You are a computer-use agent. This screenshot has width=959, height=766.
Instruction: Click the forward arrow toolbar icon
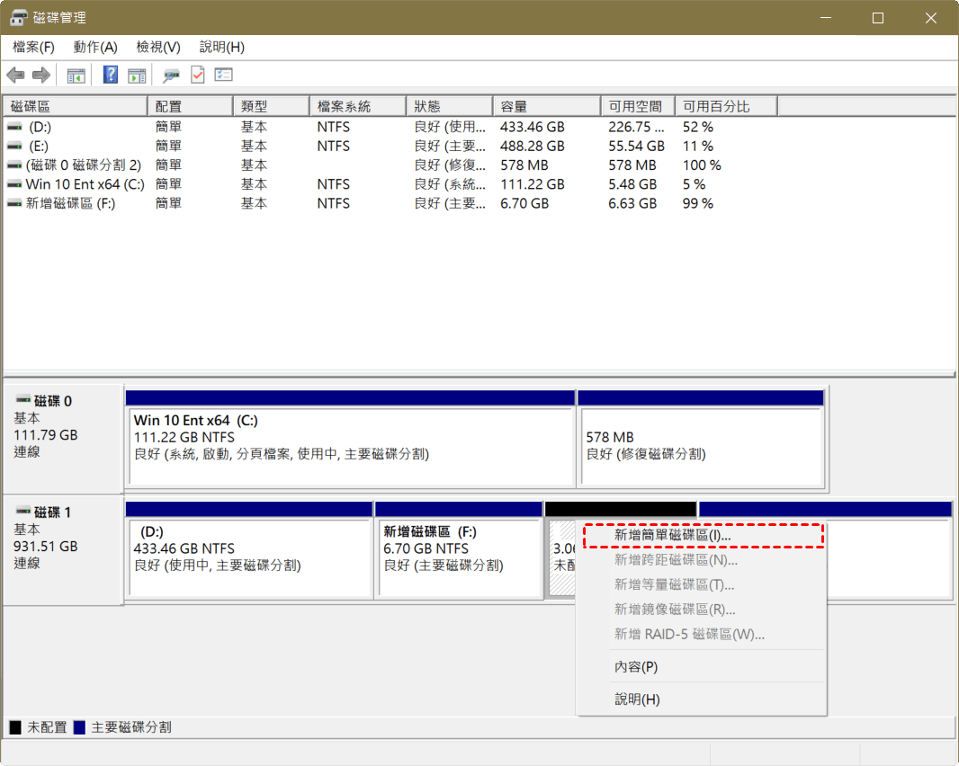[40, 76]
